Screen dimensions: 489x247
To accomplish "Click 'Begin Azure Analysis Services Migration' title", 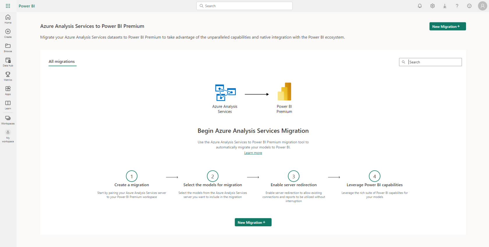I will (253, 131).
